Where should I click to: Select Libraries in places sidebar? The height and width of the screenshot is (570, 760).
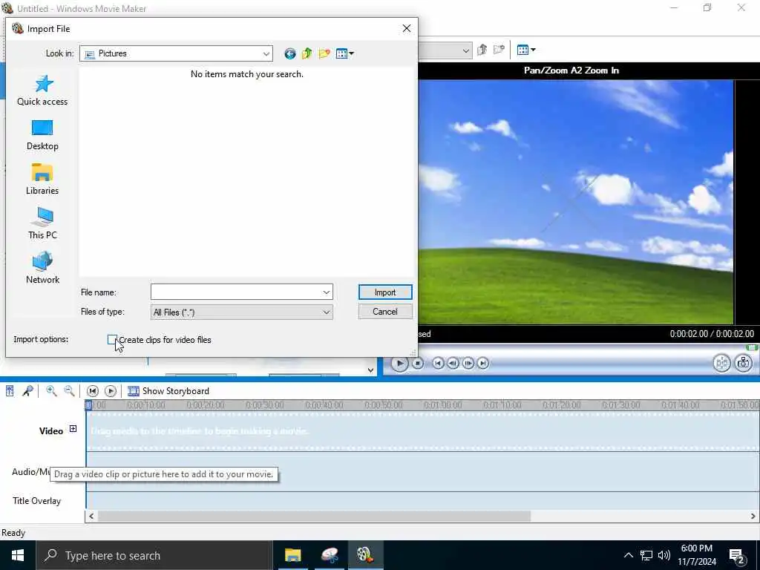click(42, 180)
